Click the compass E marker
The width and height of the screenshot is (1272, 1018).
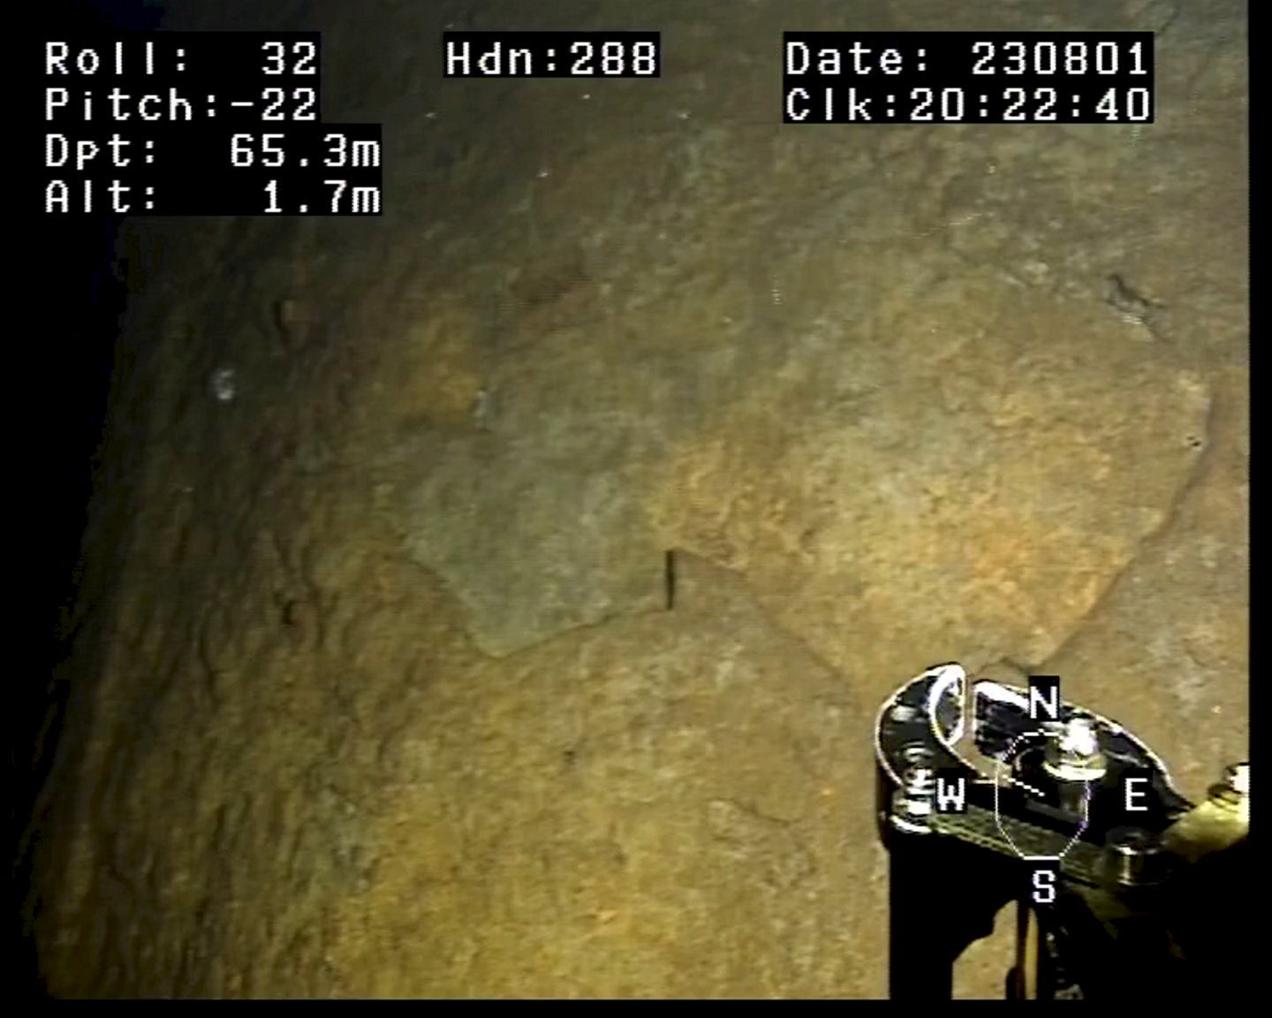pos(1136,794)
